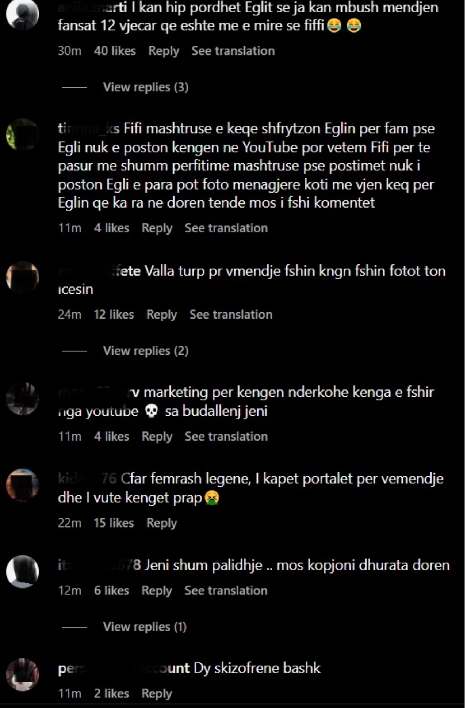Open avatar beside Cfar femrash legene comment
The width and height of the screenshot is (467, 708).
pyautogui.click(x=23, y=485)
